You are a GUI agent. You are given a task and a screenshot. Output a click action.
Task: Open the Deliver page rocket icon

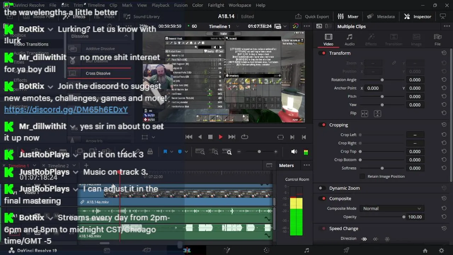click(346, 250)
